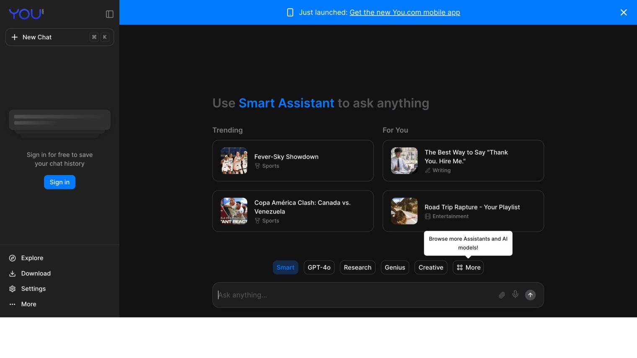Viewport: 637px width, 358px height.
Task: Click the attach file paperclip icon
Action: pos(502,295)
